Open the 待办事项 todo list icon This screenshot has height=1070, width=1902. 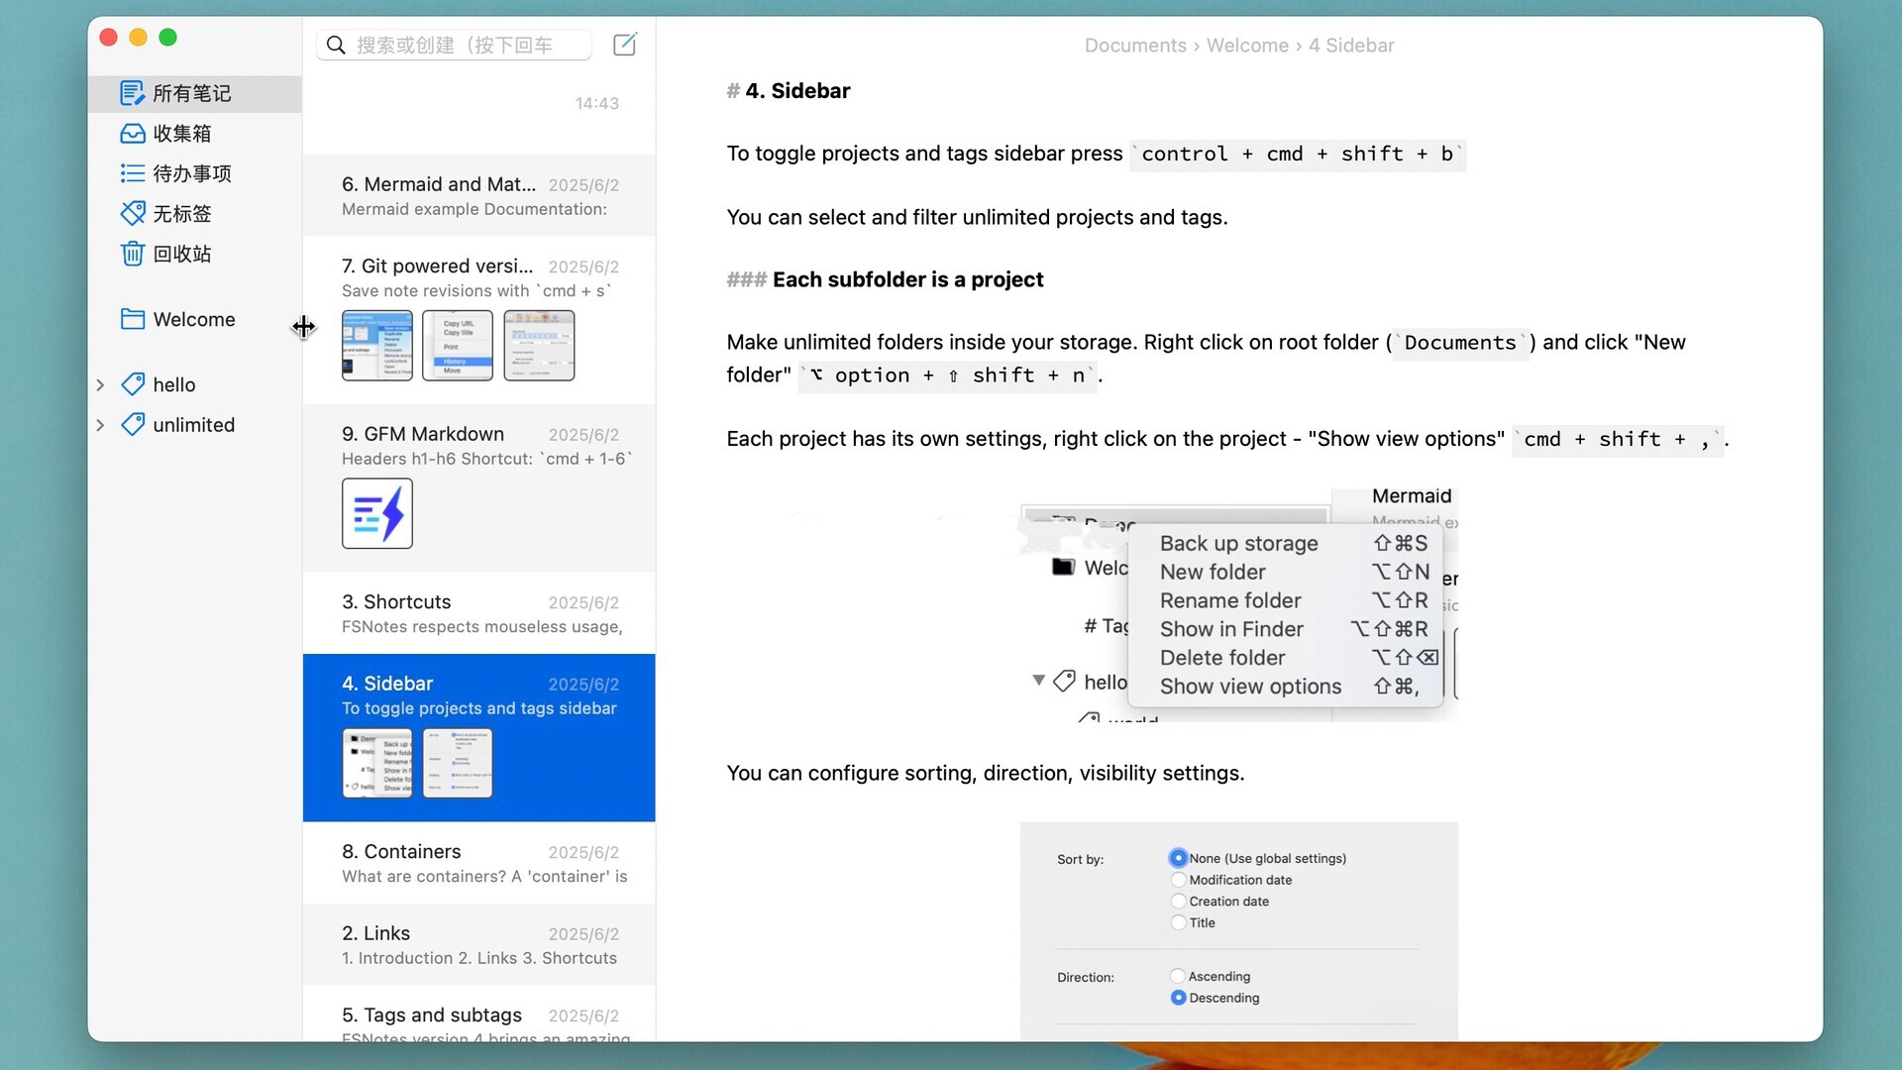point(132,173)
